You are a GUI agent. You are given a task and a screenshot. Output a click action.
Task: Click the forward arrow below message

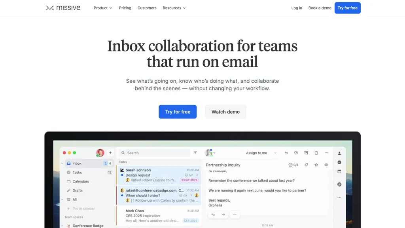point(223,215)
